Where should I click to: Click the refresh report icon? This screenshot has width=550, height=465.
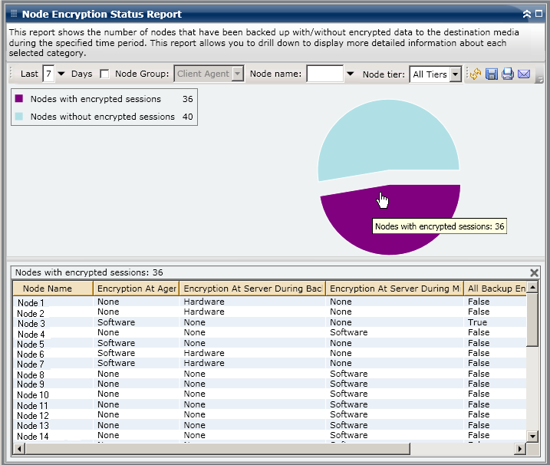[475, 74]
